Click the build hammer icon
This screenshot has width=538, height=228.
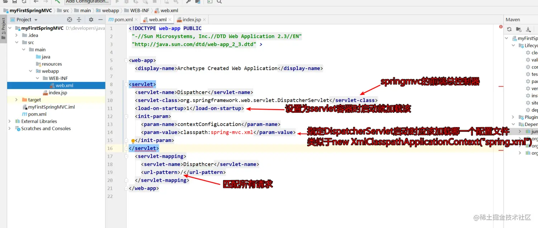(57, 2)
